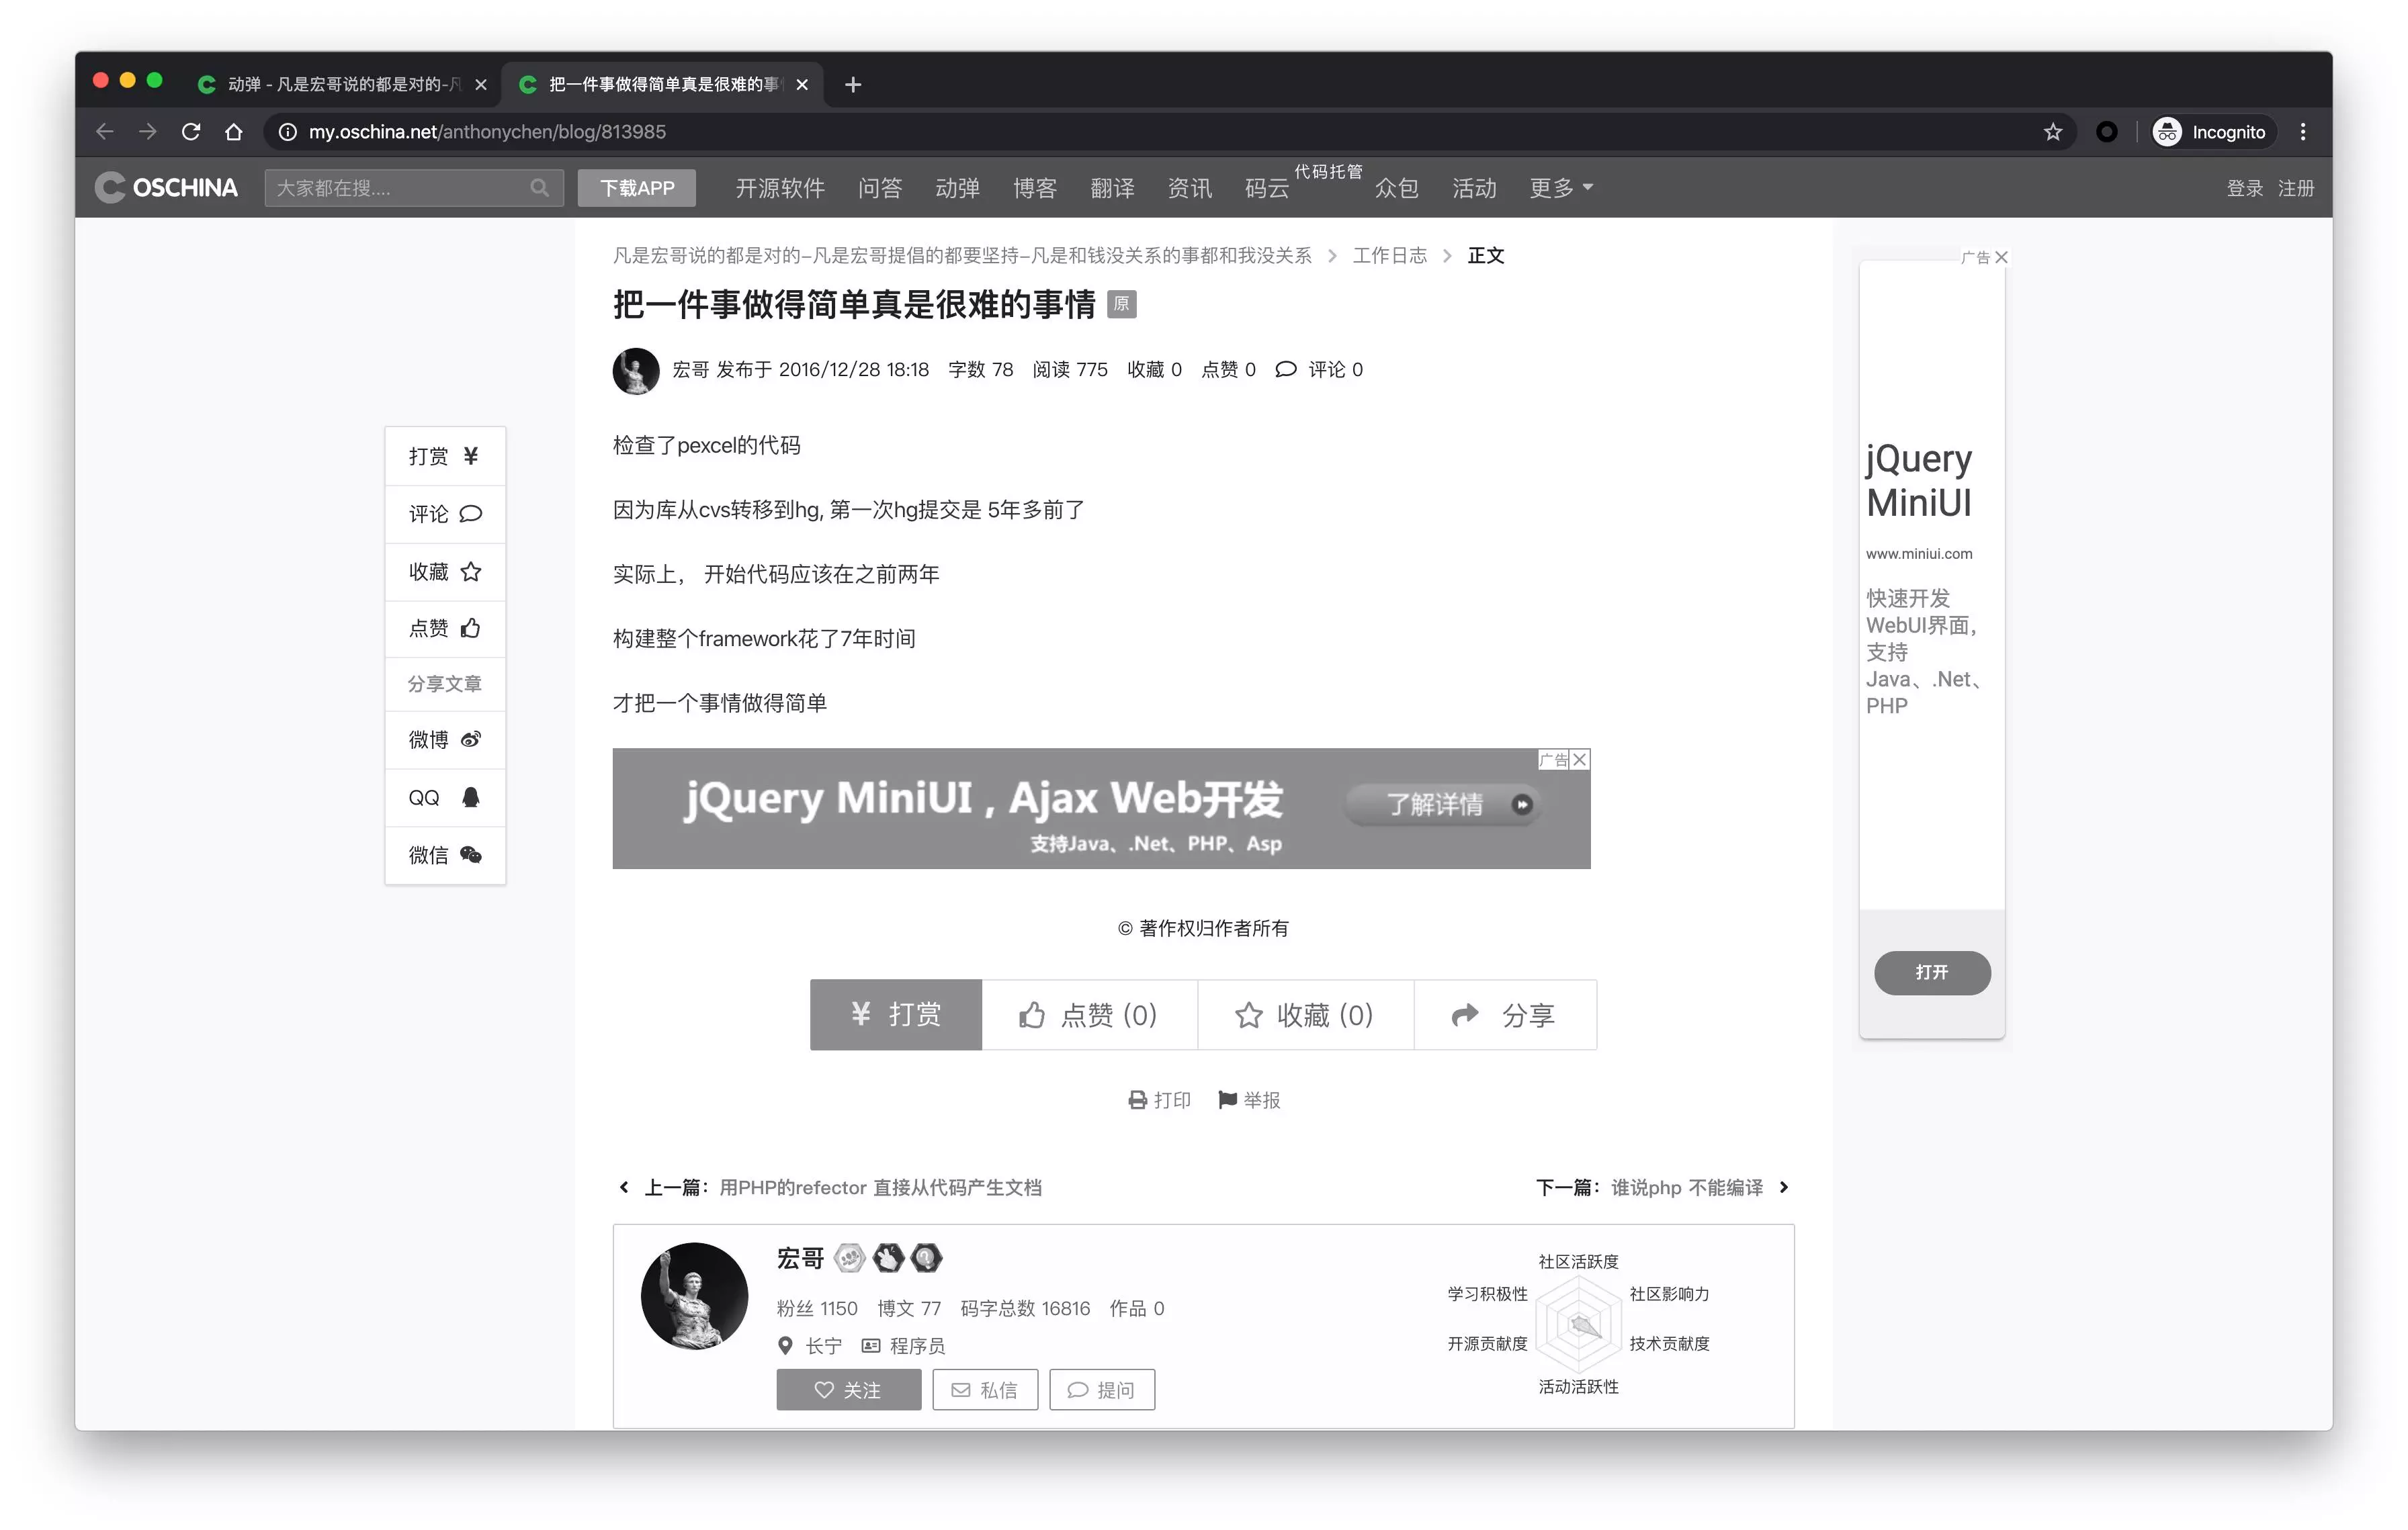Reload the page with refresh icon
Viewport: 2408px width, 1530px height.
(191, 132)
